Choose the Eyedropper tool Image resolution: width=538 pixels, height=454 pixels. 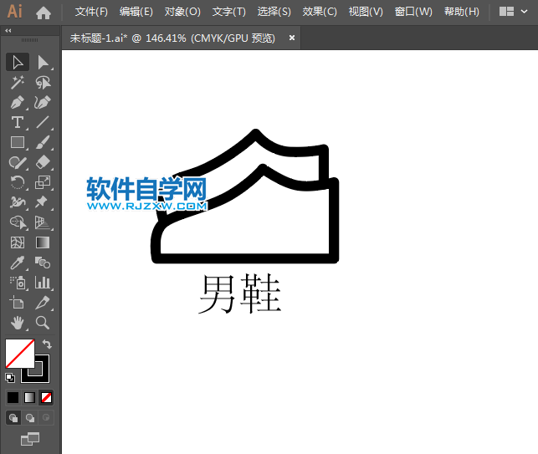pyautogui.click(x=18, y=263)
